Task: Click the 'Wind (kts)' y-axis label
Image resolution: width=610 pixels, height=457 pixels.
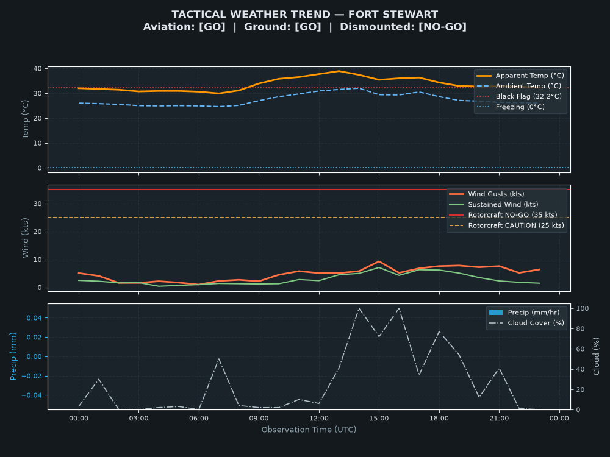Action: pyautogui.click(x=25, y=238)
